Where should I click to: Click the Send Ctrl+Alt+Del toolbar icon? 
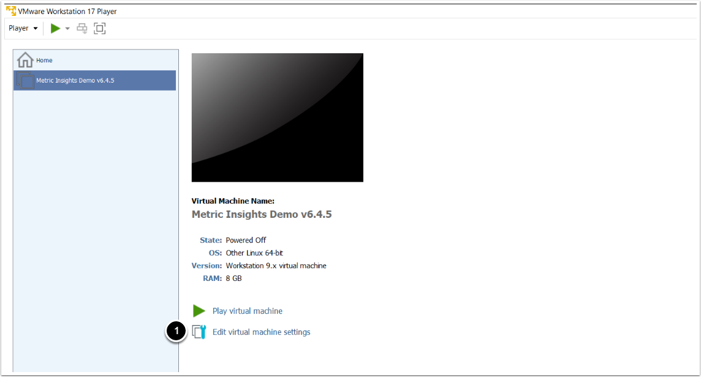tap(82, 29)
